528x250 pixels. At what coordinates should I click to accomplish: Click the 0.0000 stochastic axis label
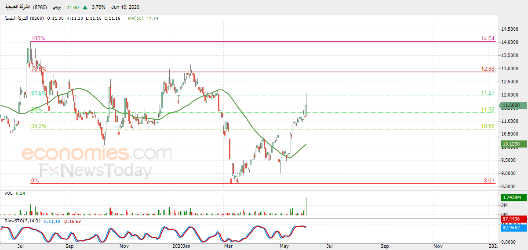point(509,242)
